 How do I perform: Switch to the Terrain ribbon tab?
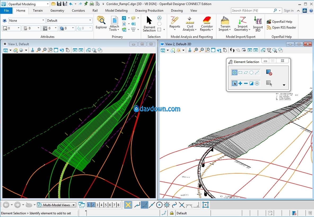[x=38, y=11]
